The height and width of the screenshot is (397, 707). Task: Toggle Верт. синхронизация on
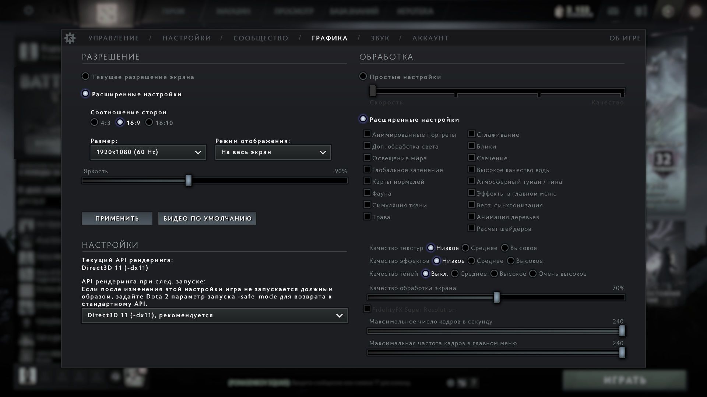(472, 204)
